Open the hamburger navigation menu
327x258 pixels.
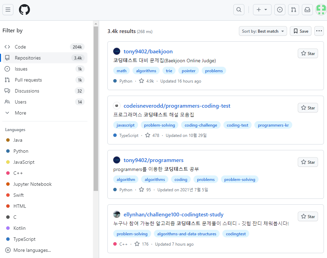[x=8, y=10]
